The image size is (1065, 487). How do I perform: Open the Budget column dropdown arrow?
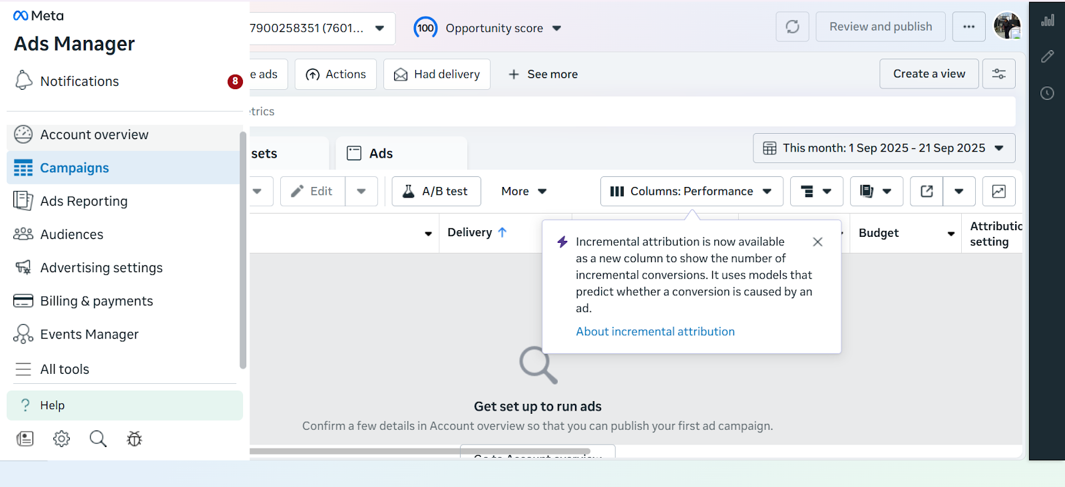point(951,234)
